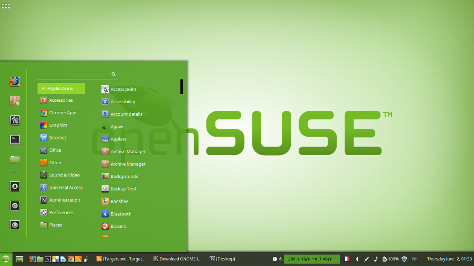Select the Accessories category
This screenshot has width=474, height=266.
(x=61, y=100)
